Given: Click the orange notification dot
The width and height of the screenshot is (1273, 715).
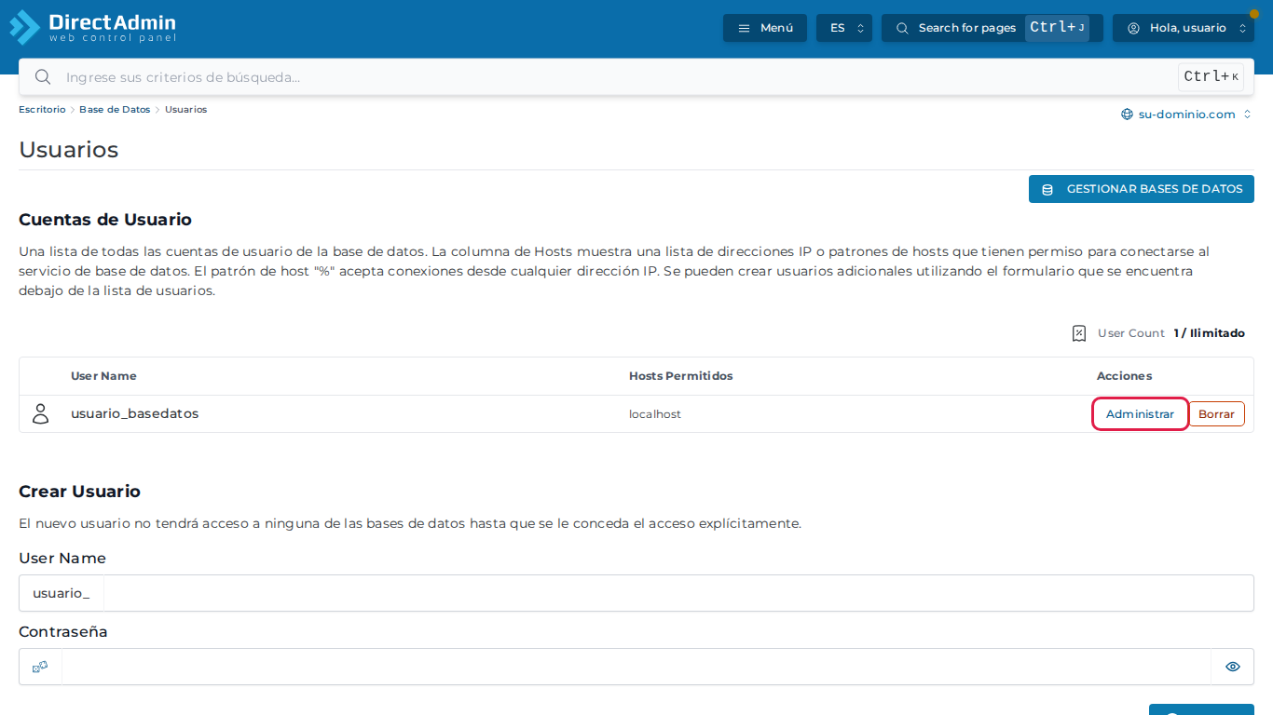Looking at the screenshot, I should point(1253,14).
